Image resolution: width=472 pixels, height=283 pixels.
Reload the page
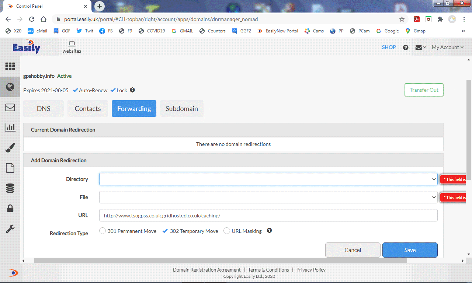(32, 19)
